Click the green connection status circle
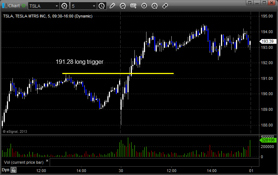Viewport: 278px width, 175px height. point(24,6)
